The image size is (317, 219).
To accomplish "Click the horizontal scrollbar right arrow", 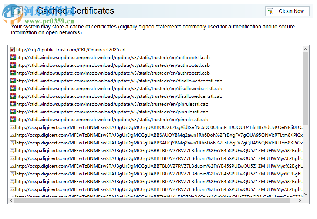I will point(300,201).
